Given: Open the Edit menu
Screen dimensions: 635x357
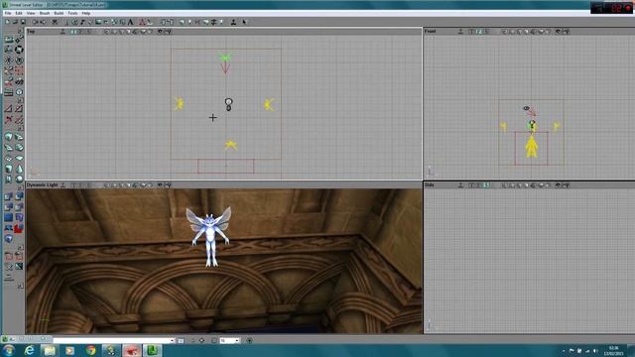Looking at the screenshot, I should click(19, 13).
